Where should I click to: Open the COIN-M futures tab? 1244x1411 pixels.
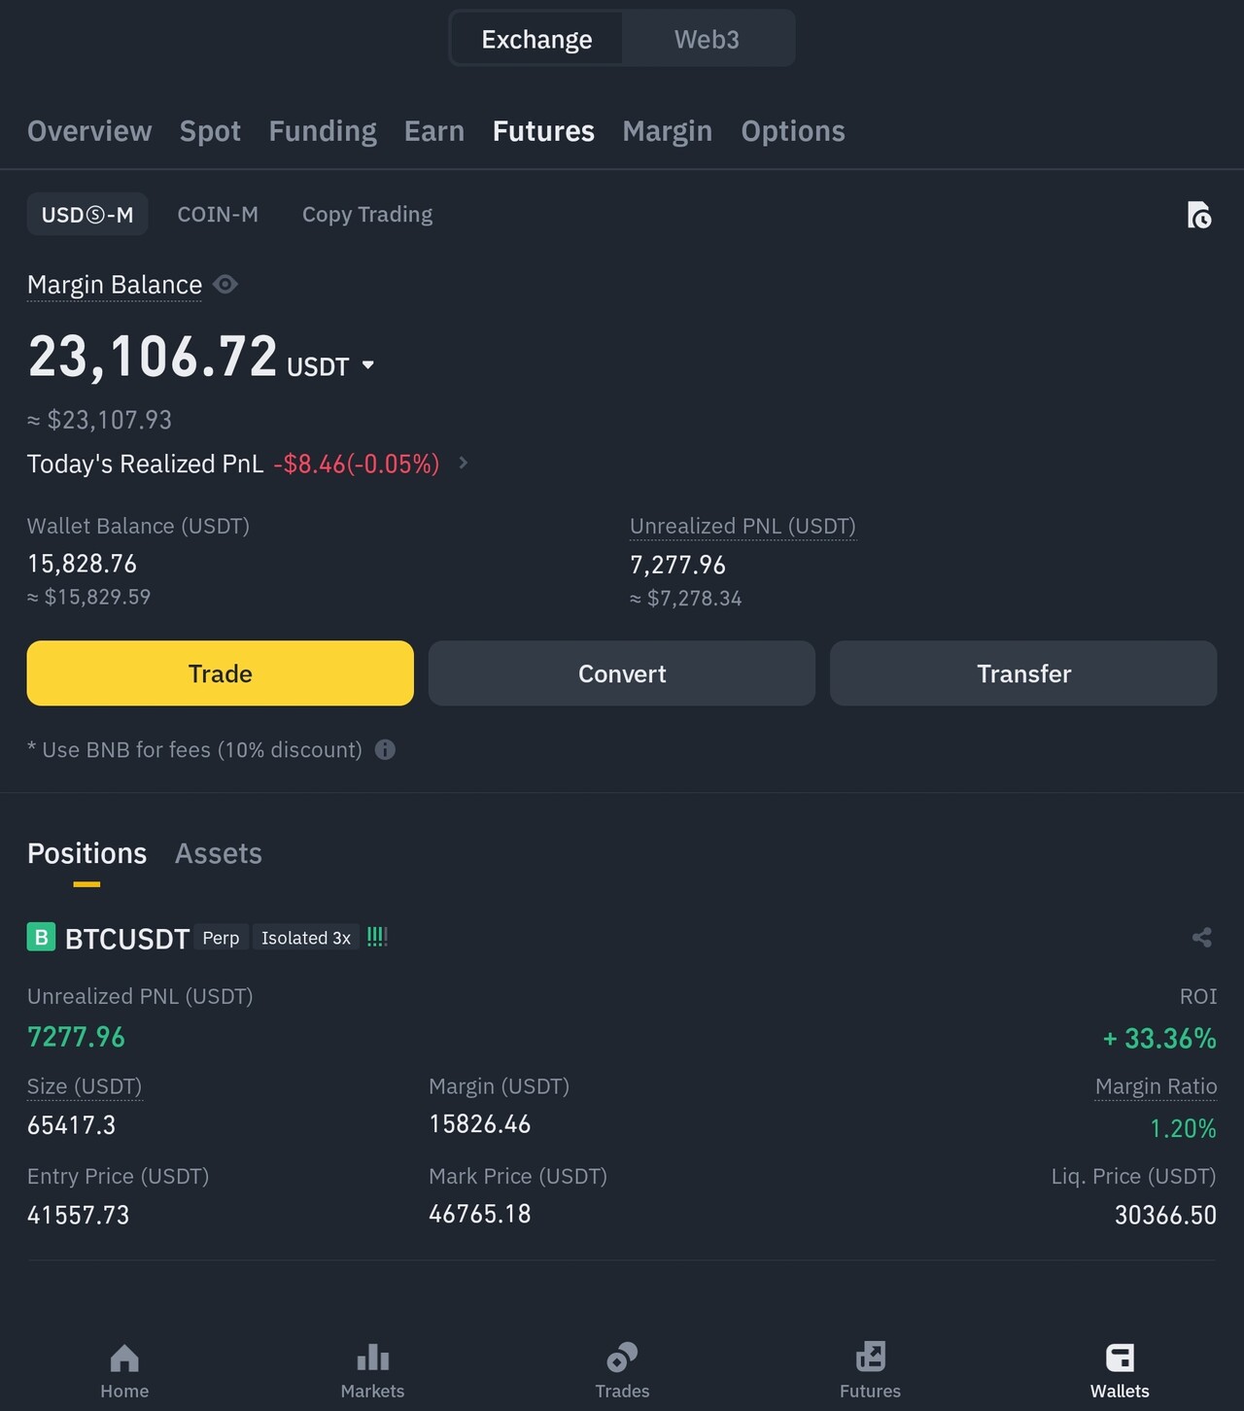pos(218,215)
